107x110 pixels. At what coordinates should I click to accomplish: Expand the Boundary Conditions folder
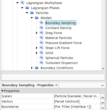click(32, 68)
